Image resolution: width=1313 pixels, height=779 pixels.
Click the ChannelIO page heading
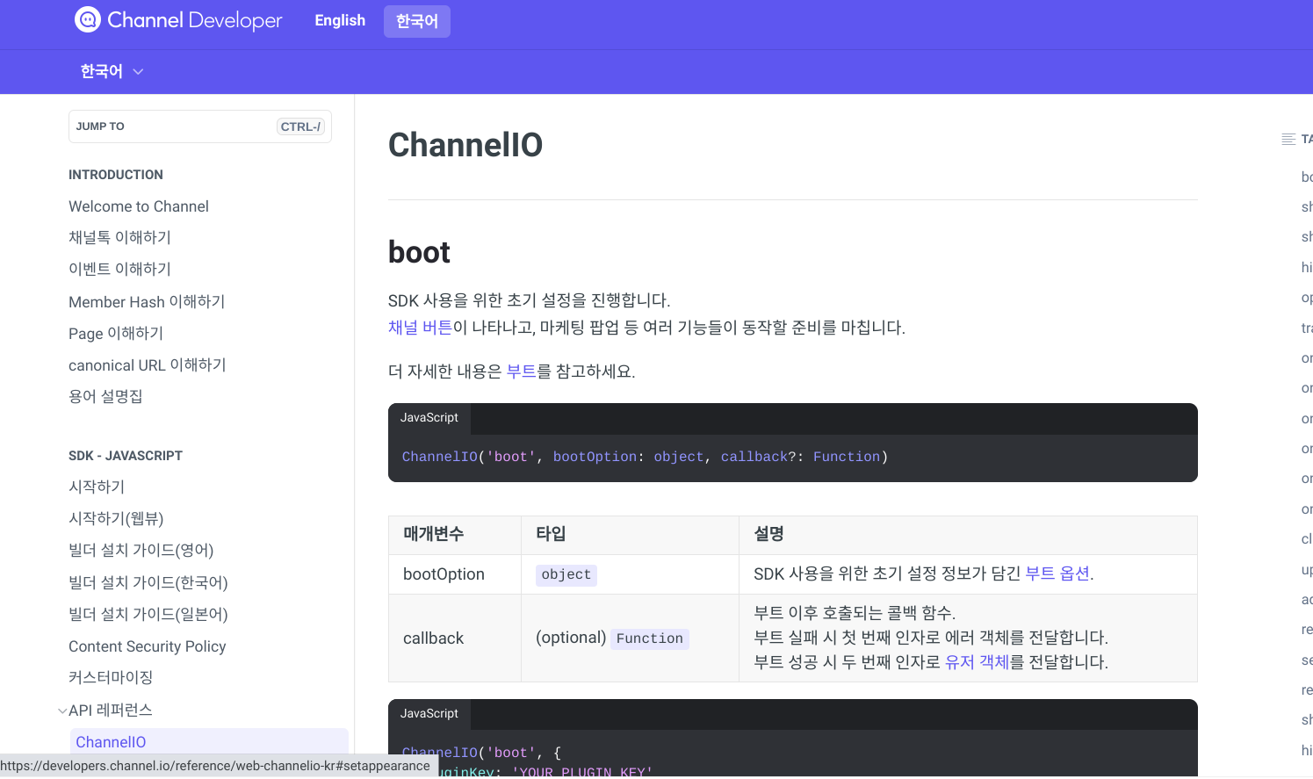click(465, 145)
